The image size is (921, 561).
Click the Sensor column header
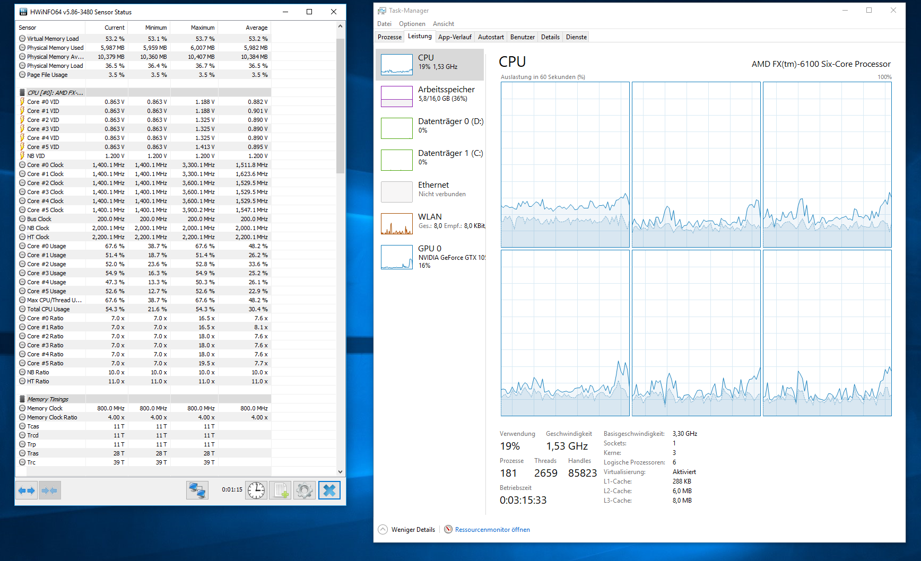(x=50, y=28)
